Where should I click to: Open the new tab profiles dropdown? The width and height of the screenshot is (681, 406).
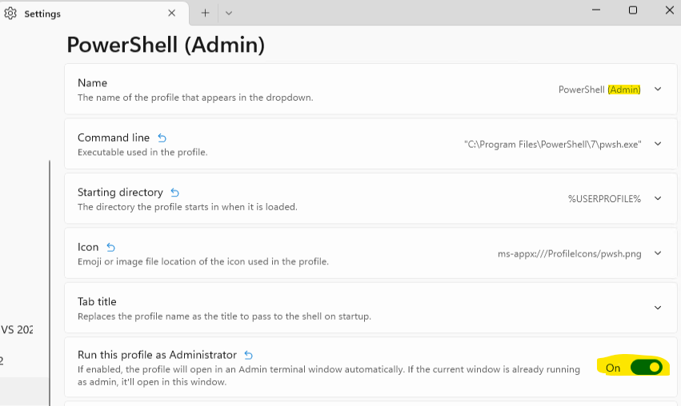point(229,13)
